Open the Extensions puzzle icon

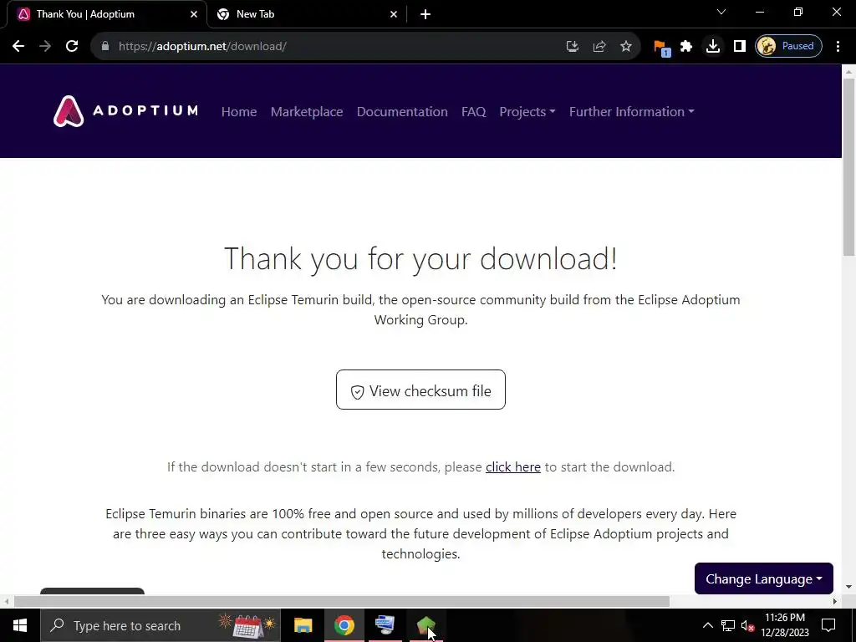click(x=686, y=47)
